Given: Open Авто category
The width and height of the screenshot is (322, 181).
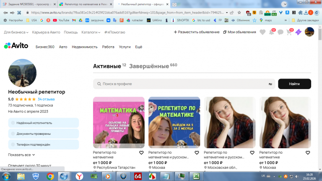Looking at the screenshot, I should click(x=63, y=47).
